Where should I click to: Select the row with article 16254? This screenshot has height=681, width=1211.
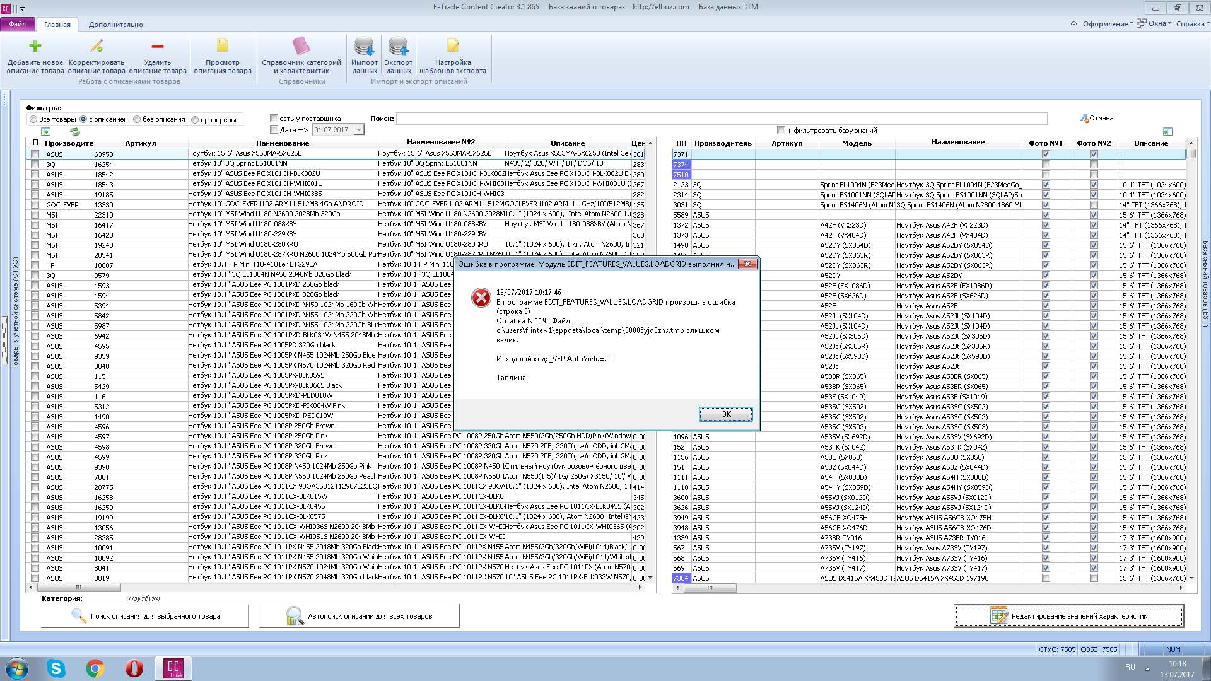(x=336, y=165)
